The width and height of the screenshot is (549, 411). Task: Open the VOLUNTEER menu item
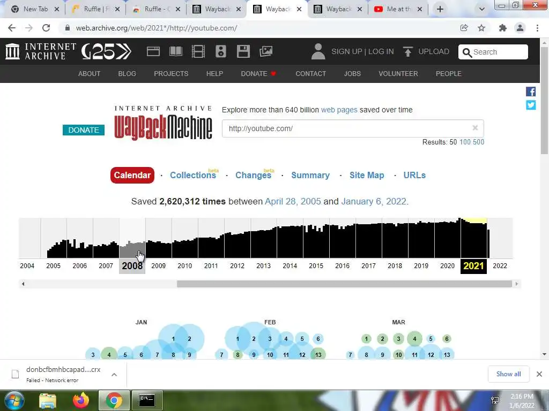(x=398, y=74)
